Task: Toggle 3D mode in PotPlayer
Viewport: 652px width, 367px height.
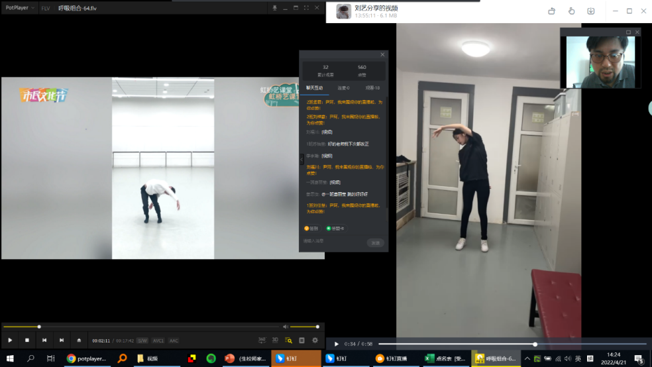Action: tap(275, 340)
